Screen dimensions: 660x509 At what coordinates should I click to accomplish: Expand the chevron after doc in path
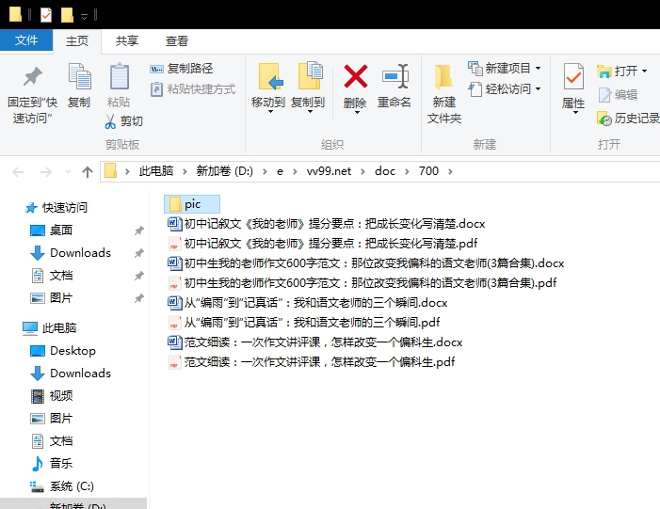coord(407,171)
